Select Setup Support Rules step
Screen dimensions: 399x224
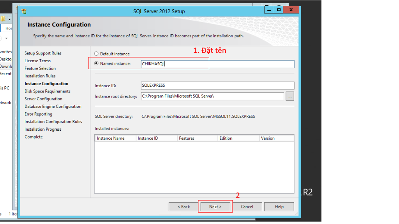tap(43, 53)
